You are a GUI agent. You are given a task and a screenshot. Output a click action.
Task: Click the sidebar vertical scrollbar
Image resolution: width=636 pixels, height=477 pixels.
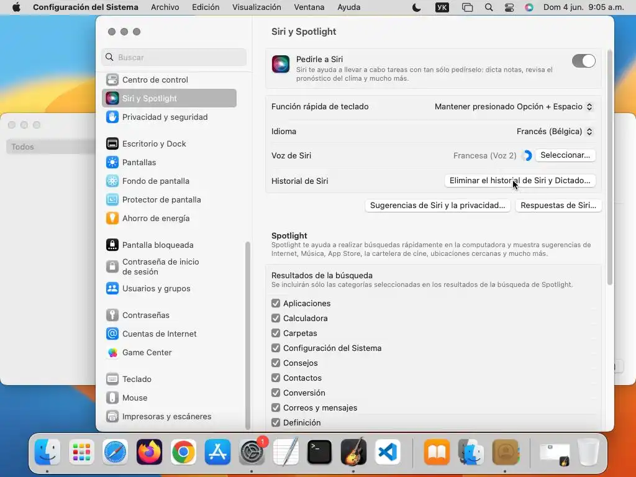pyautogui.click(x=247, y=335)
